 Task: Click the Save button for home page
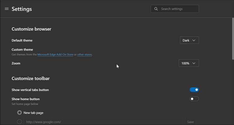coord(190,122)
